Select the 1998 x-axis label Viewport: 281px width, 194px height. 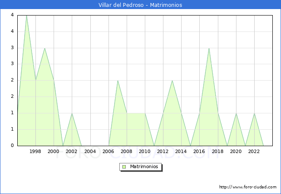click(35, 151)
